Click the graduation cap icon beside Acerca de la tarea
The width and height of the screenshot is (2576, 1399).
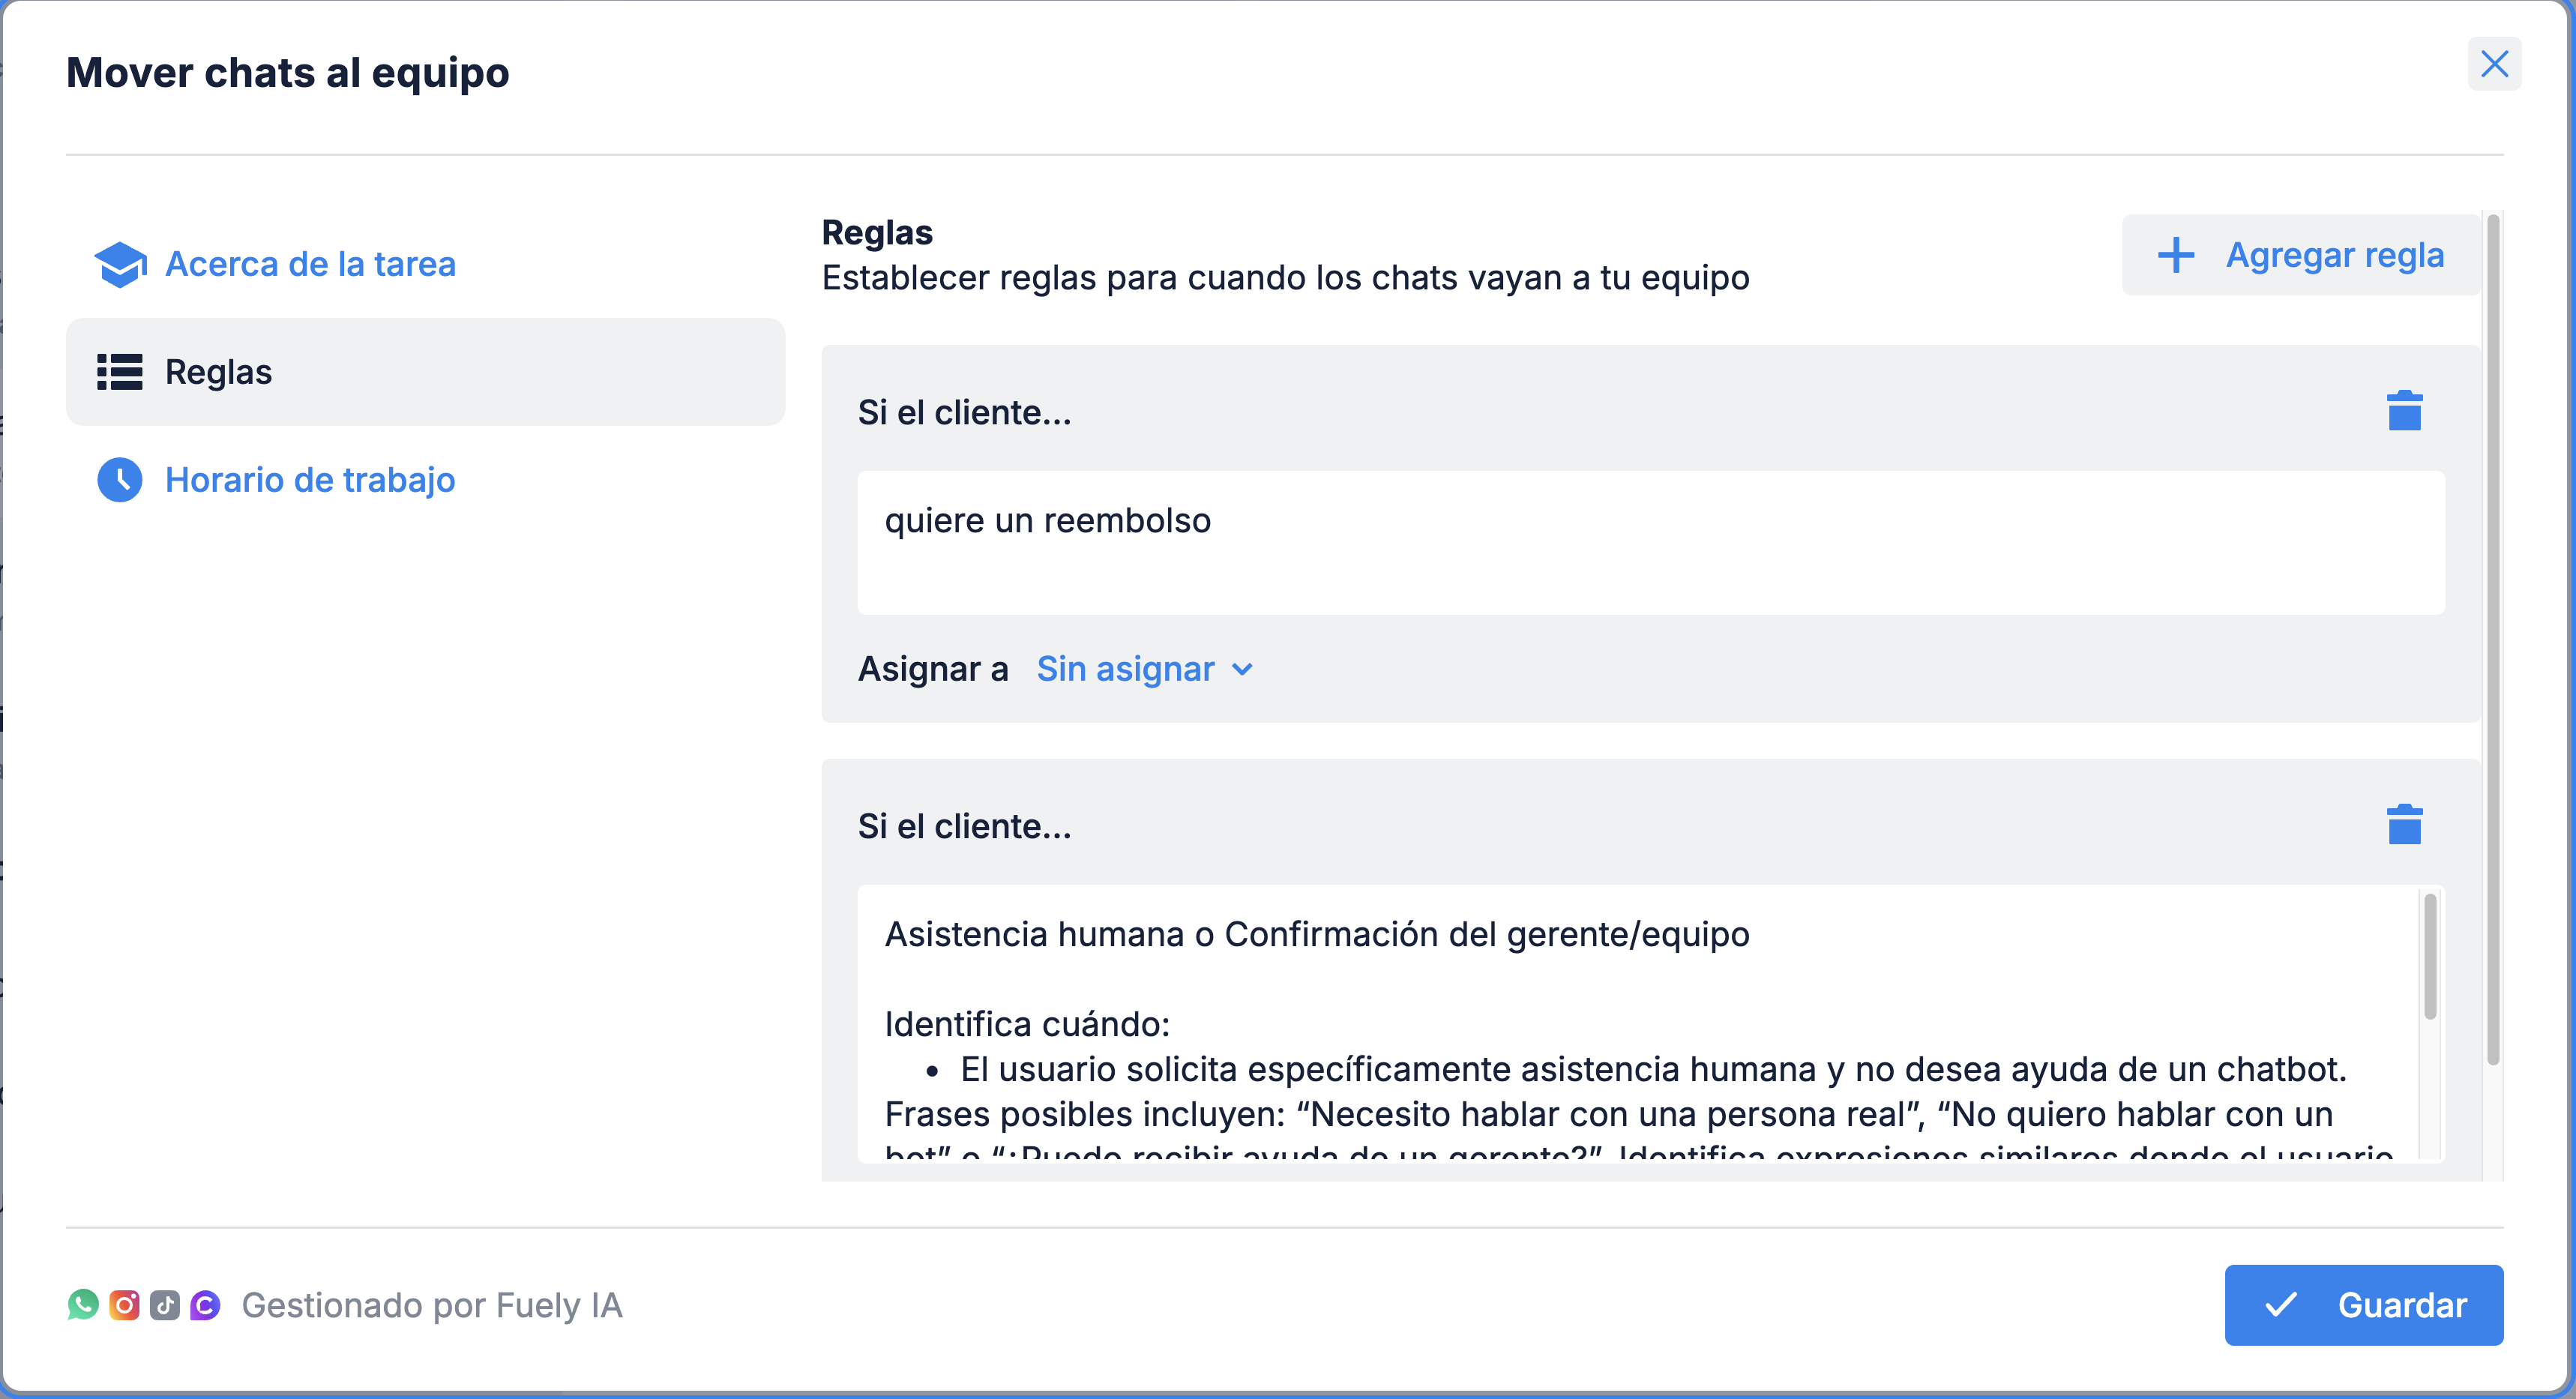coord(120,264)
